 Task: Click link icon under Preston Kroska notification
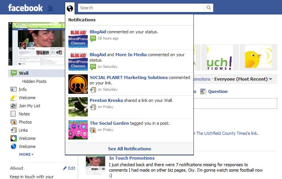point(93,107)
